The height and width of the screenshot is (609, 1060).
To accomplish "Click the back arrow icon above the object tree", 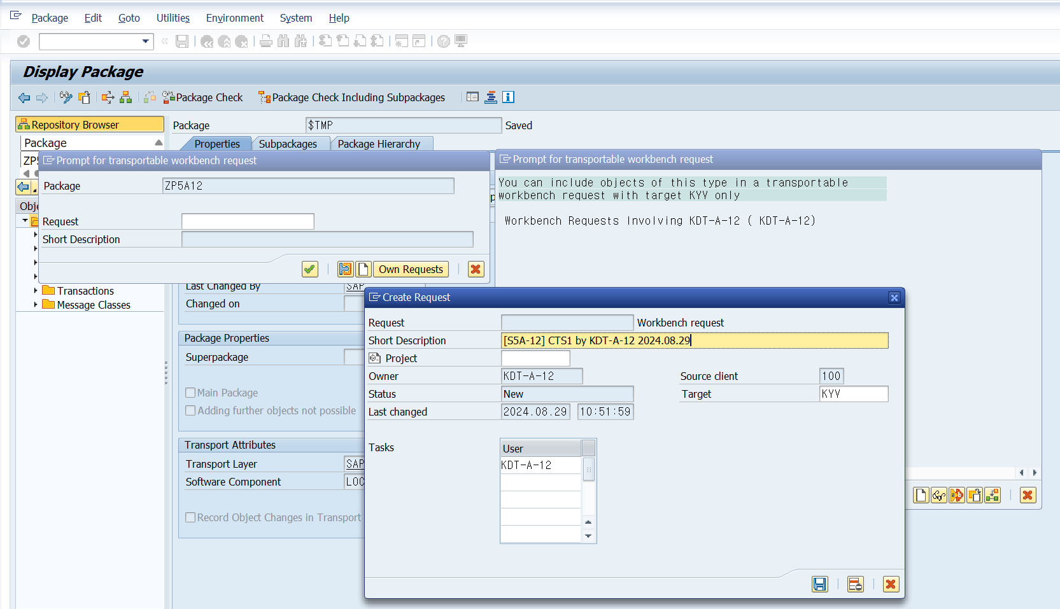I will pyautogui.click(x=24, y=187).
